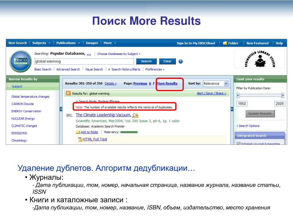The image size is (293, 220).
Task: Open the Folder icon in top bar
Action: 225,43
